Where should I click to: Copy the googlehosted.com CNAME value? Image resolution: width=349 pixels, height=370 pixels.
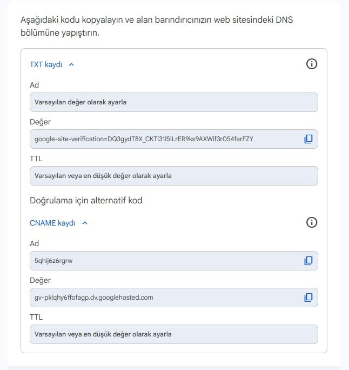click(308, 298)
